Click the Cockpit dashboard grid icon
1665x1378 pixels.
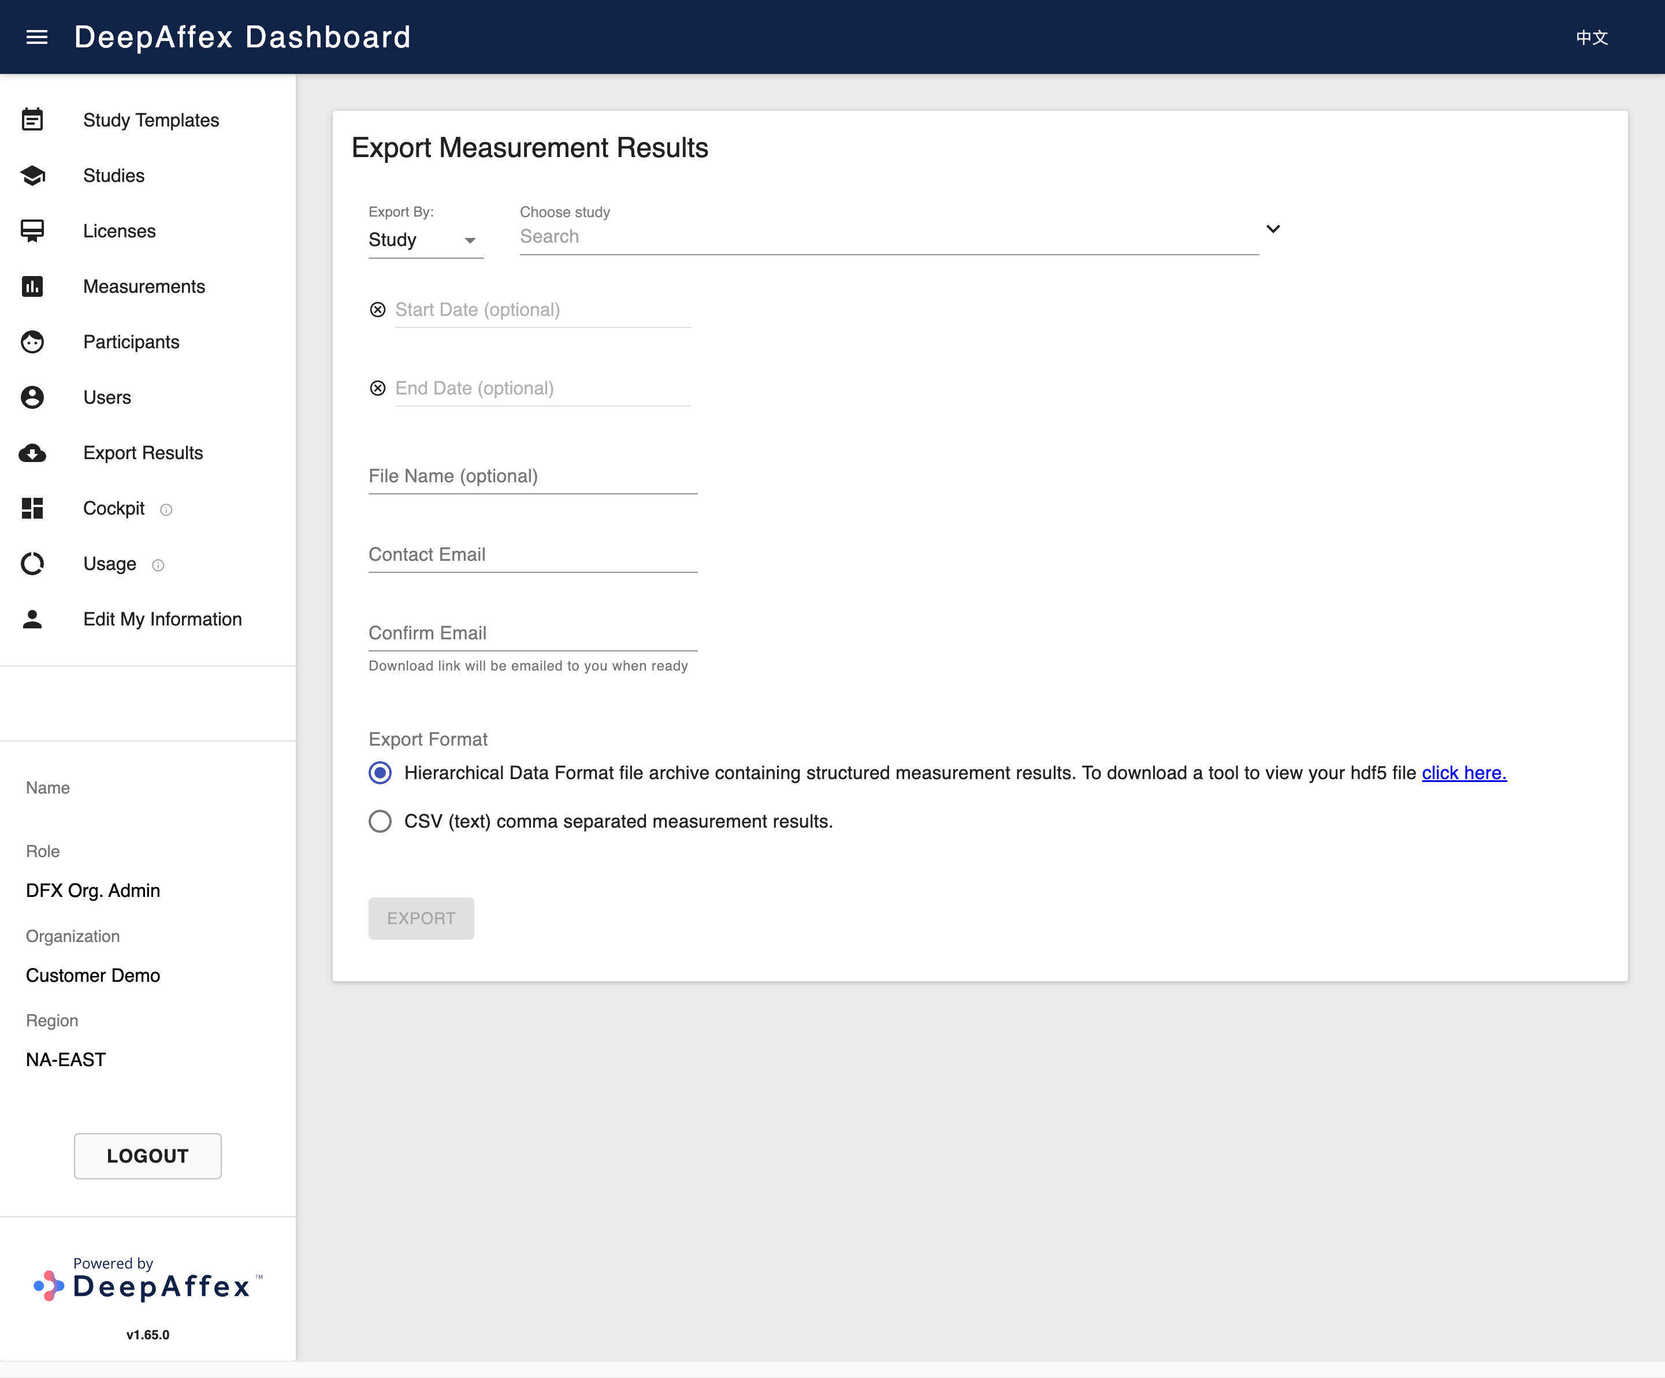coord(32,508)
